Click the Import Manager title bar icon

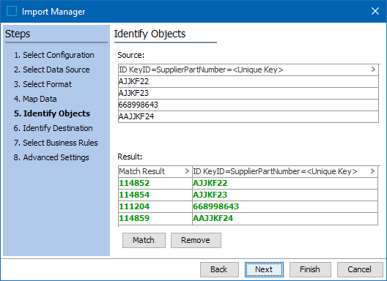12,11
